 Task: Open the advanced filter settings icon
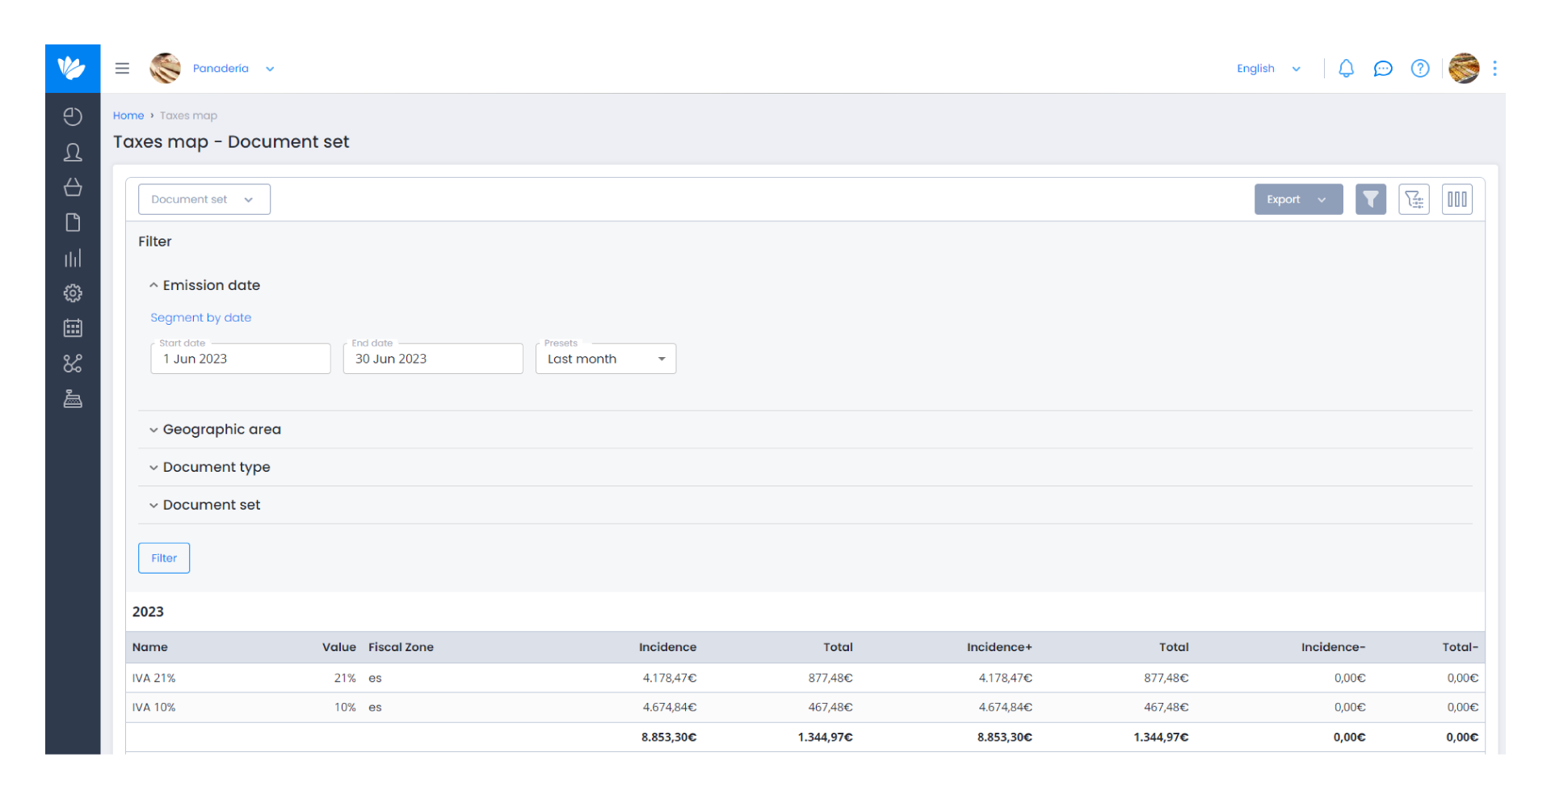1414,200
